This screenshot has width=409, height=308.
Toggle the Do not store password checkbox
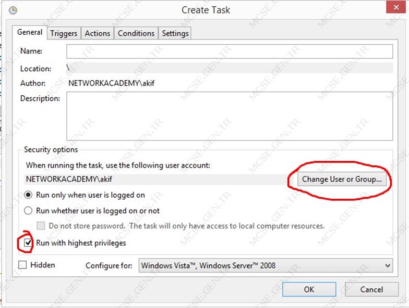(x=41, y=226)
